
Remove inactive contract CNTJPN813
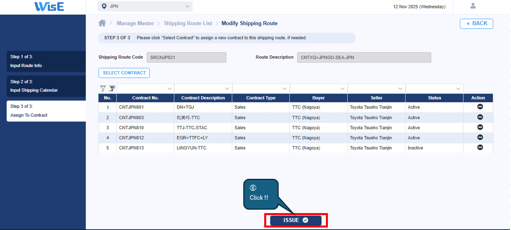click(x=480, y=148)
